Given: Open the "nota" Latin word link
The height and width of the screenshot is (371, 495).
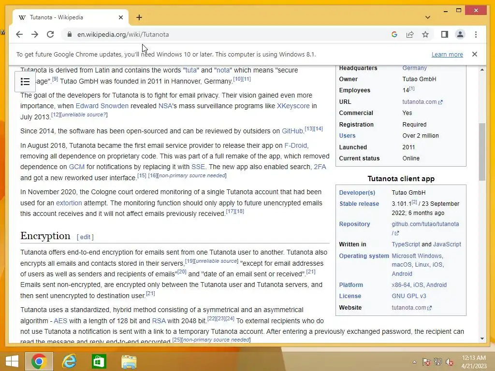Looking at the screenshot, I should 223,70.
